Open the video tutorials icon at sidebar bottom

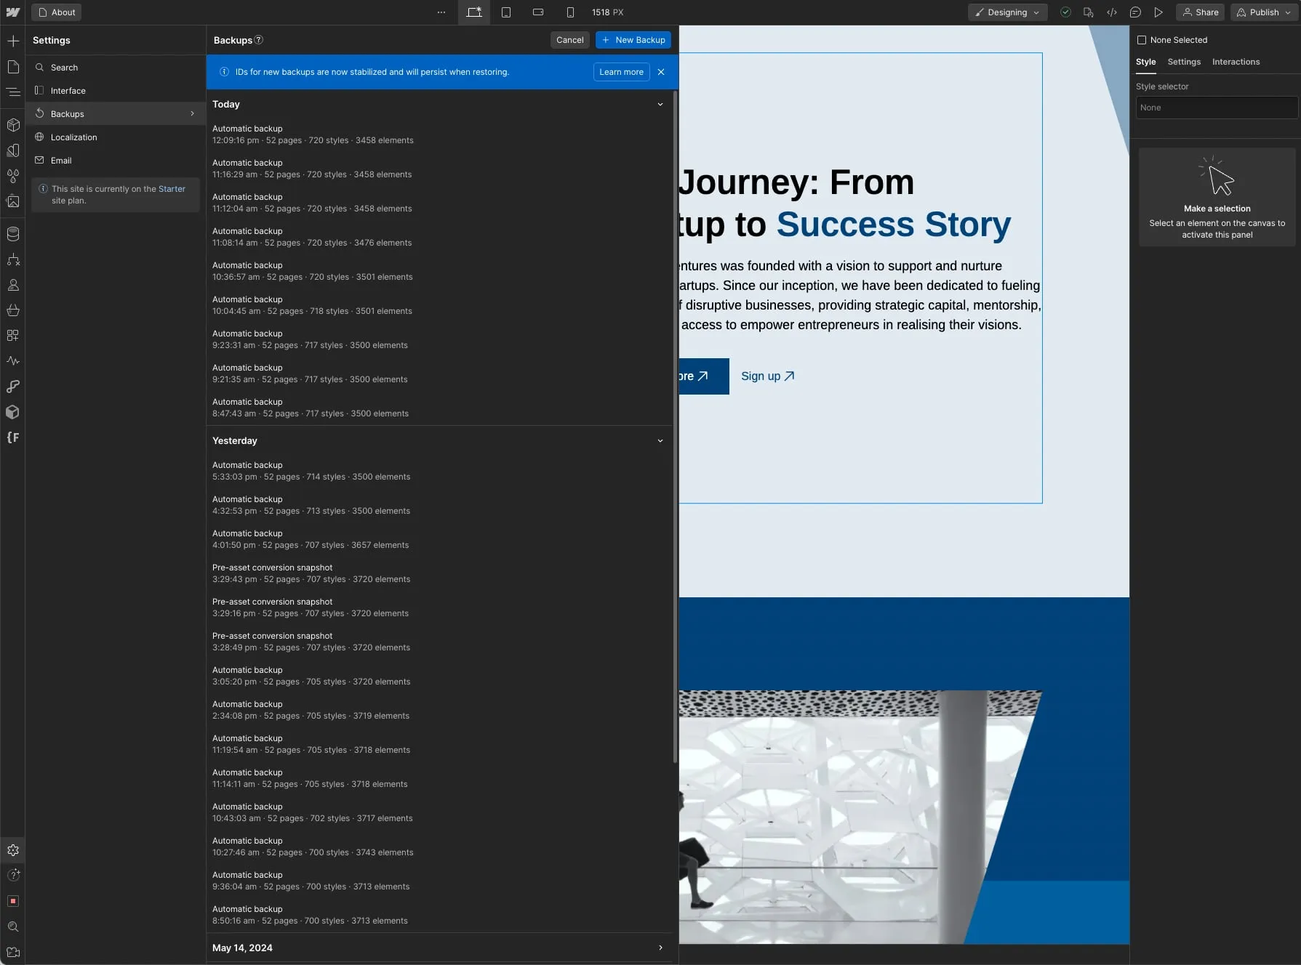coord(13,952)
